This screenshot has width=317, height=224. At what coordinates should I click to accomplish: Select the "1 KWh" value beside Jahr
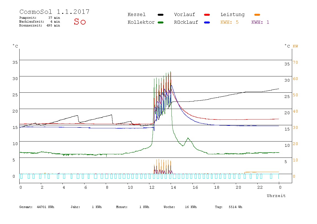tap(97, 207)
